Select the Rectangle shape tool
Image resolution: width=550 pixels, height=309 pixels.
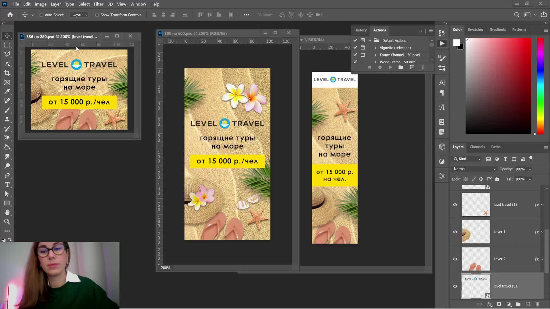click(7, 203)
